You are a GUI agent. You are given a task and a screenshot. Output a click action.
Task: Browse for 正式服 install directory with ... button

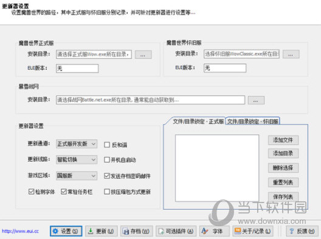(x=143, y=55)
